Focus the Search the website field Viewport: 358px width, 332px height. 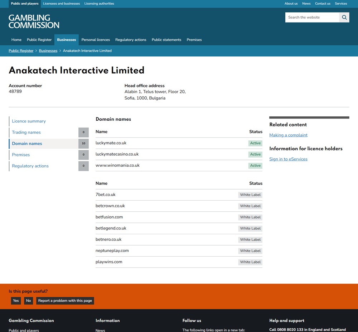coord(312,17)
